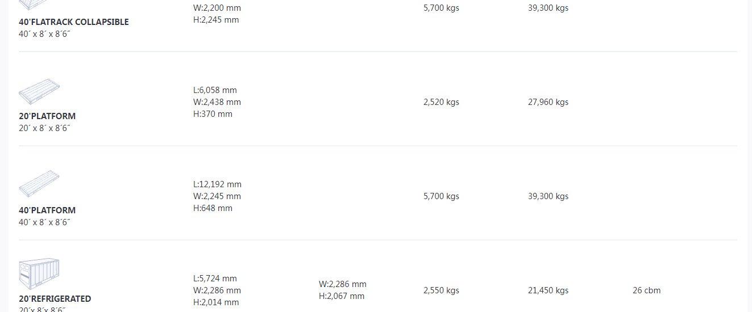Image resolution: width=752 pixels, height=312 pixels.
Task: Click the 40' platform length L:12,192 mm
Action: point(217,184)
